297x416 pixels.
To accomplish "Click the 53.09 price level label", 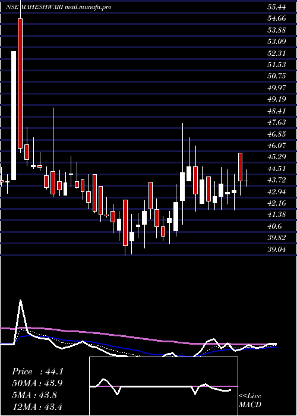I will tap(277, 42).
